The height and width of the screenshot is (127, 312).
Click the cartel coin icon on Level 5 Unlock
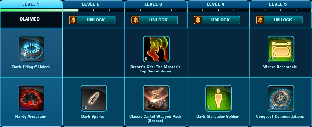260,20
